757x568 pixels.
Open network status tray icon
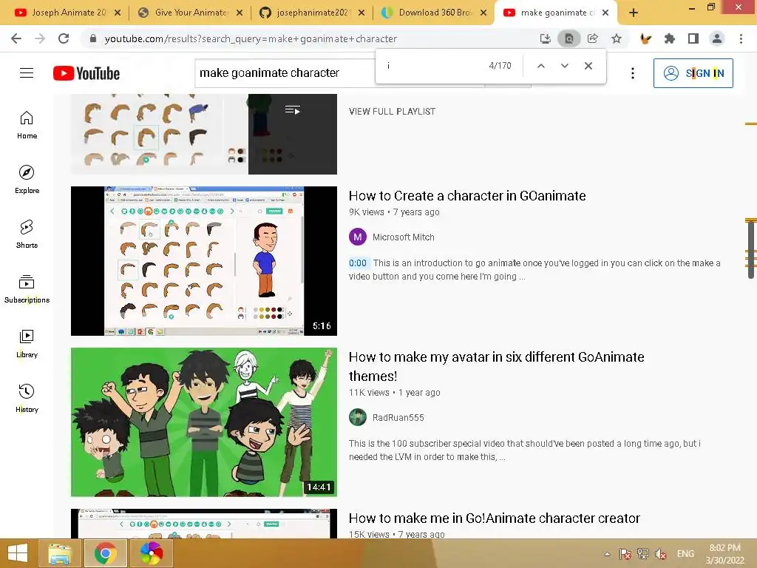tap(642, 554)
